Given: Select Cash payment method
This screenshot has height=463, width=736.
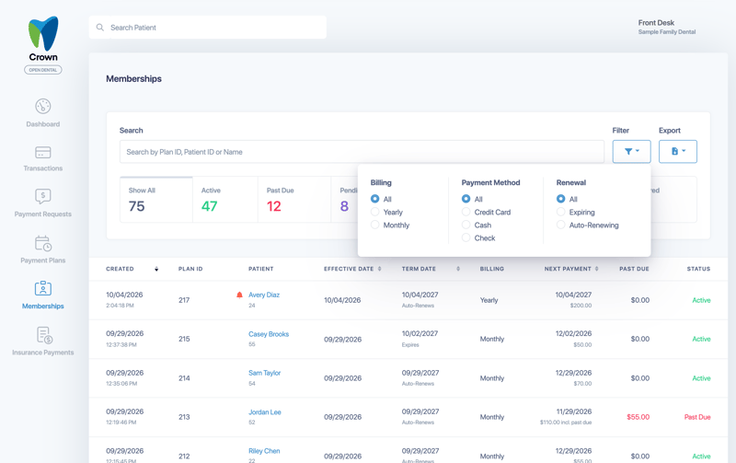Looking at the screenshot, I should tap(466, 225).
